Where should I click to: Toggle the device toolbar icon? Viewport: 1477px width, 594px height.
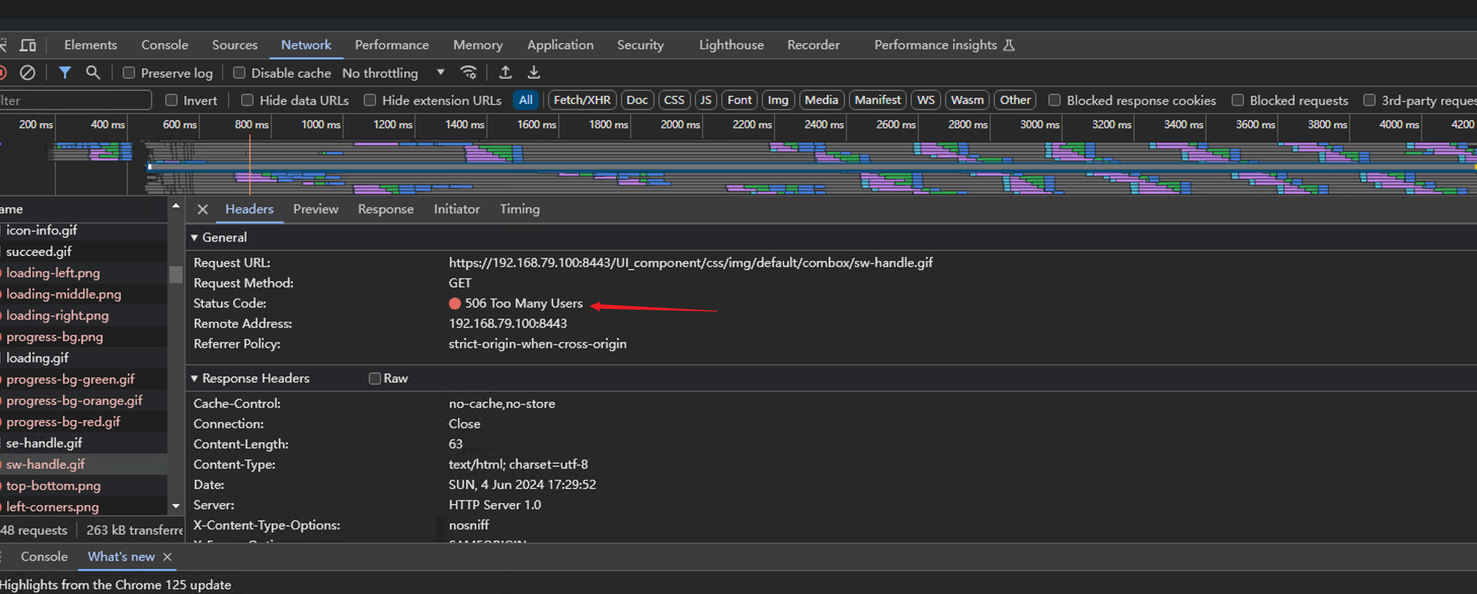27,45
